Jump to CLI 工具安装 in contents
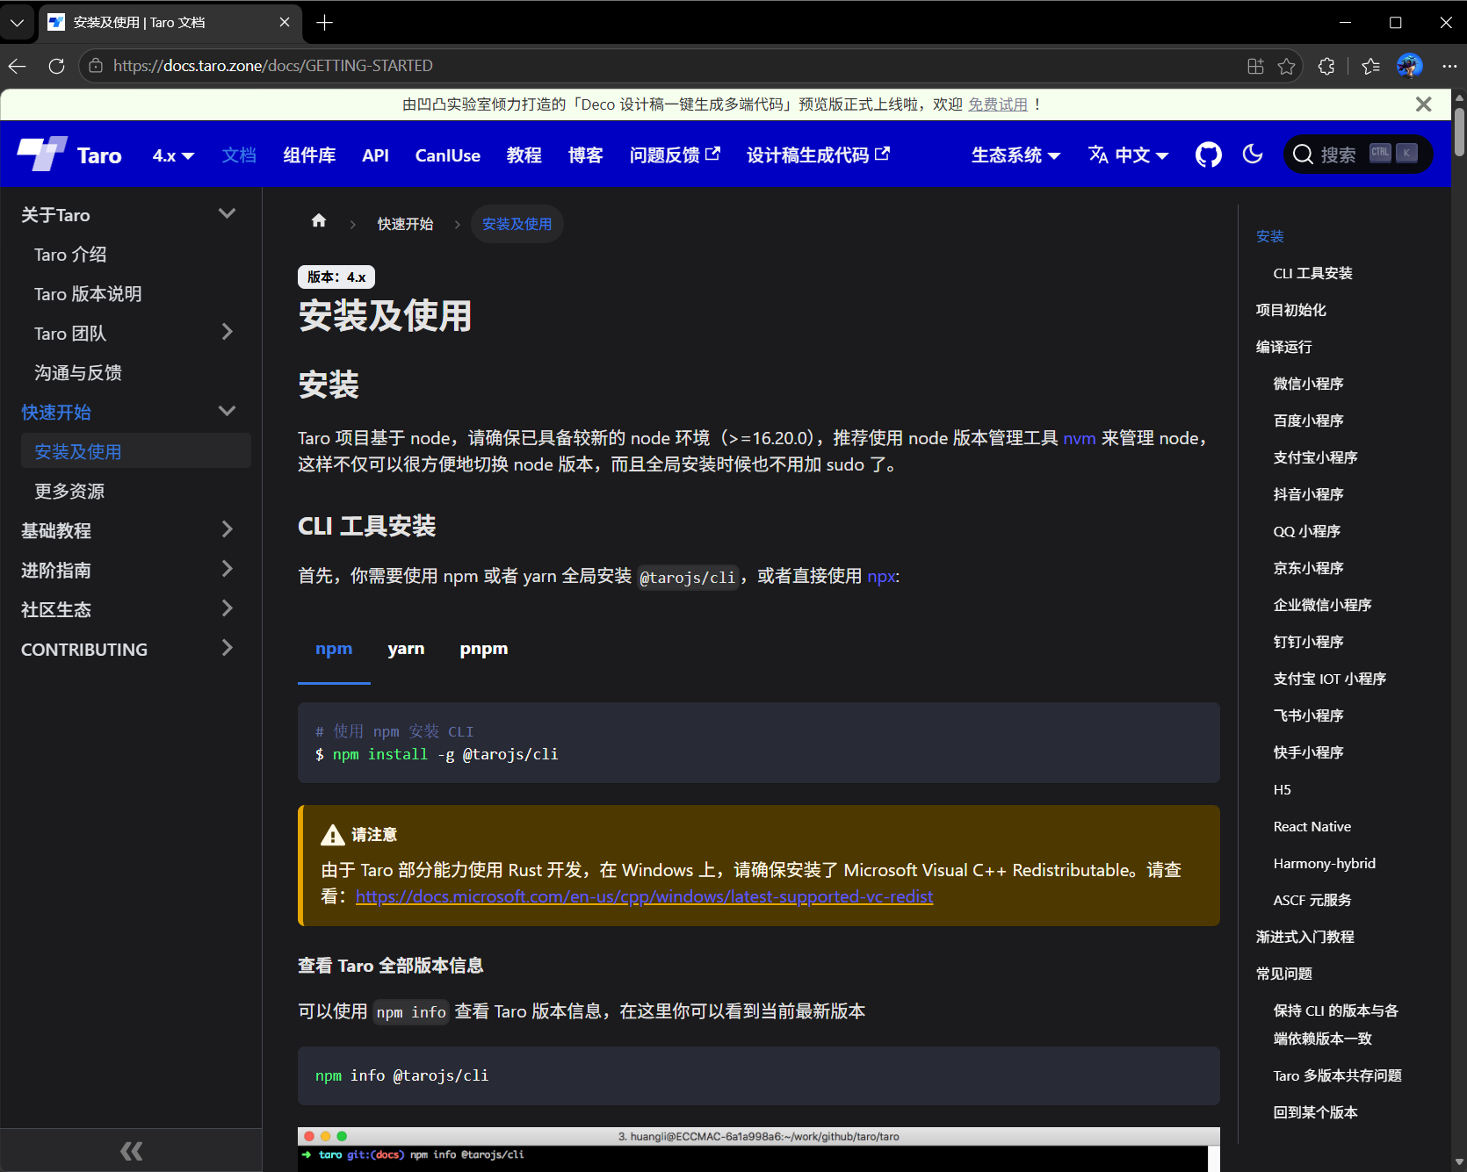This screenshot has height=1172, width=1467. (1312, 273)
